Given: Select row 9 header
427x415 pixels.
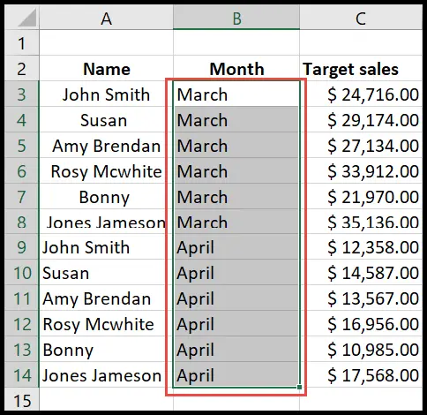Looking at the screenshot, I should pyautogui.click(x=21, y=247).
